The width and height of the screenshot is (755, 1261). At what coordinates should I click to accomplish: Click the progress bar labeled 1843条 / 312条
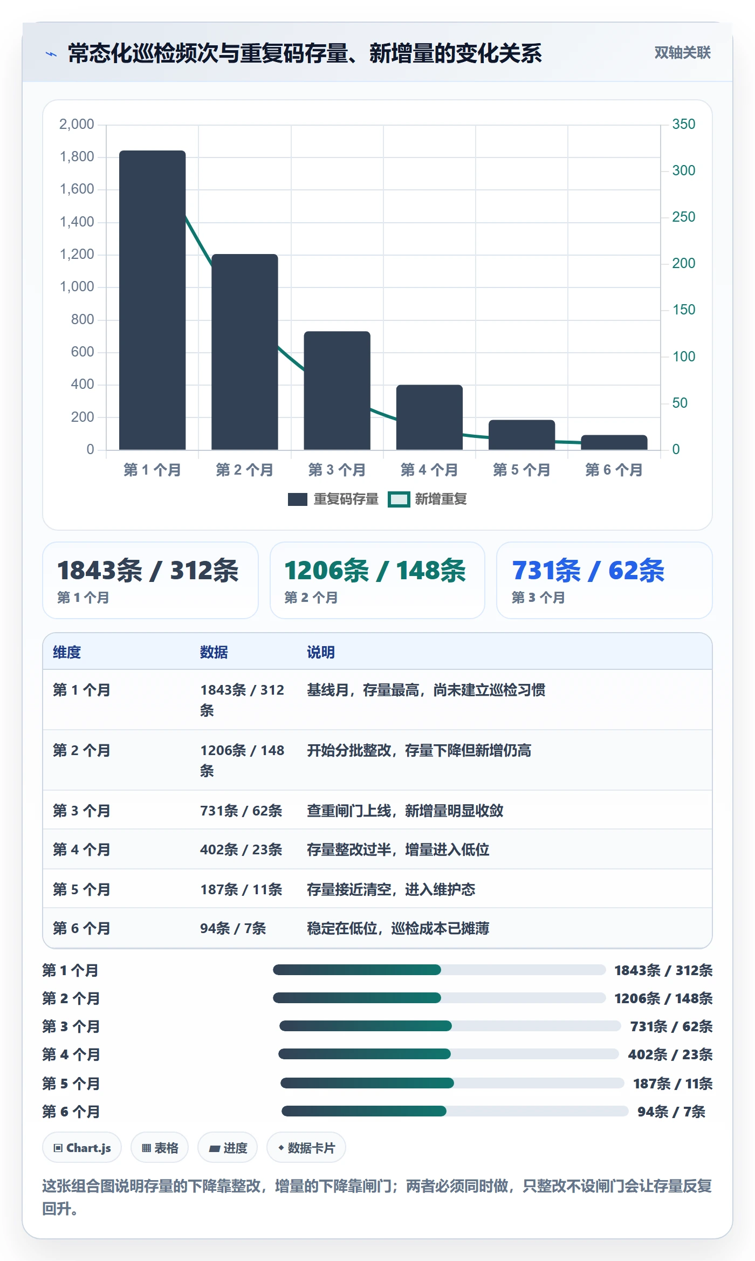point(440,970)
